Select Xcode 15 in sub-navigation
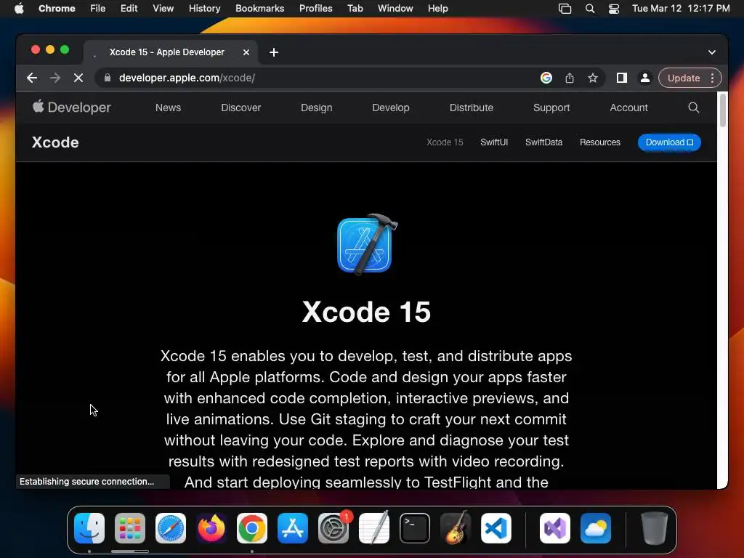Viewport: 744px width, 558px height. (x=445, y=142)
